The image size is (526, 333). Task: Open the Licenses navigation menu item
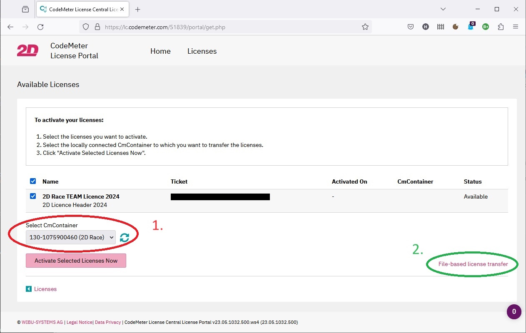[x=202, y=51]
